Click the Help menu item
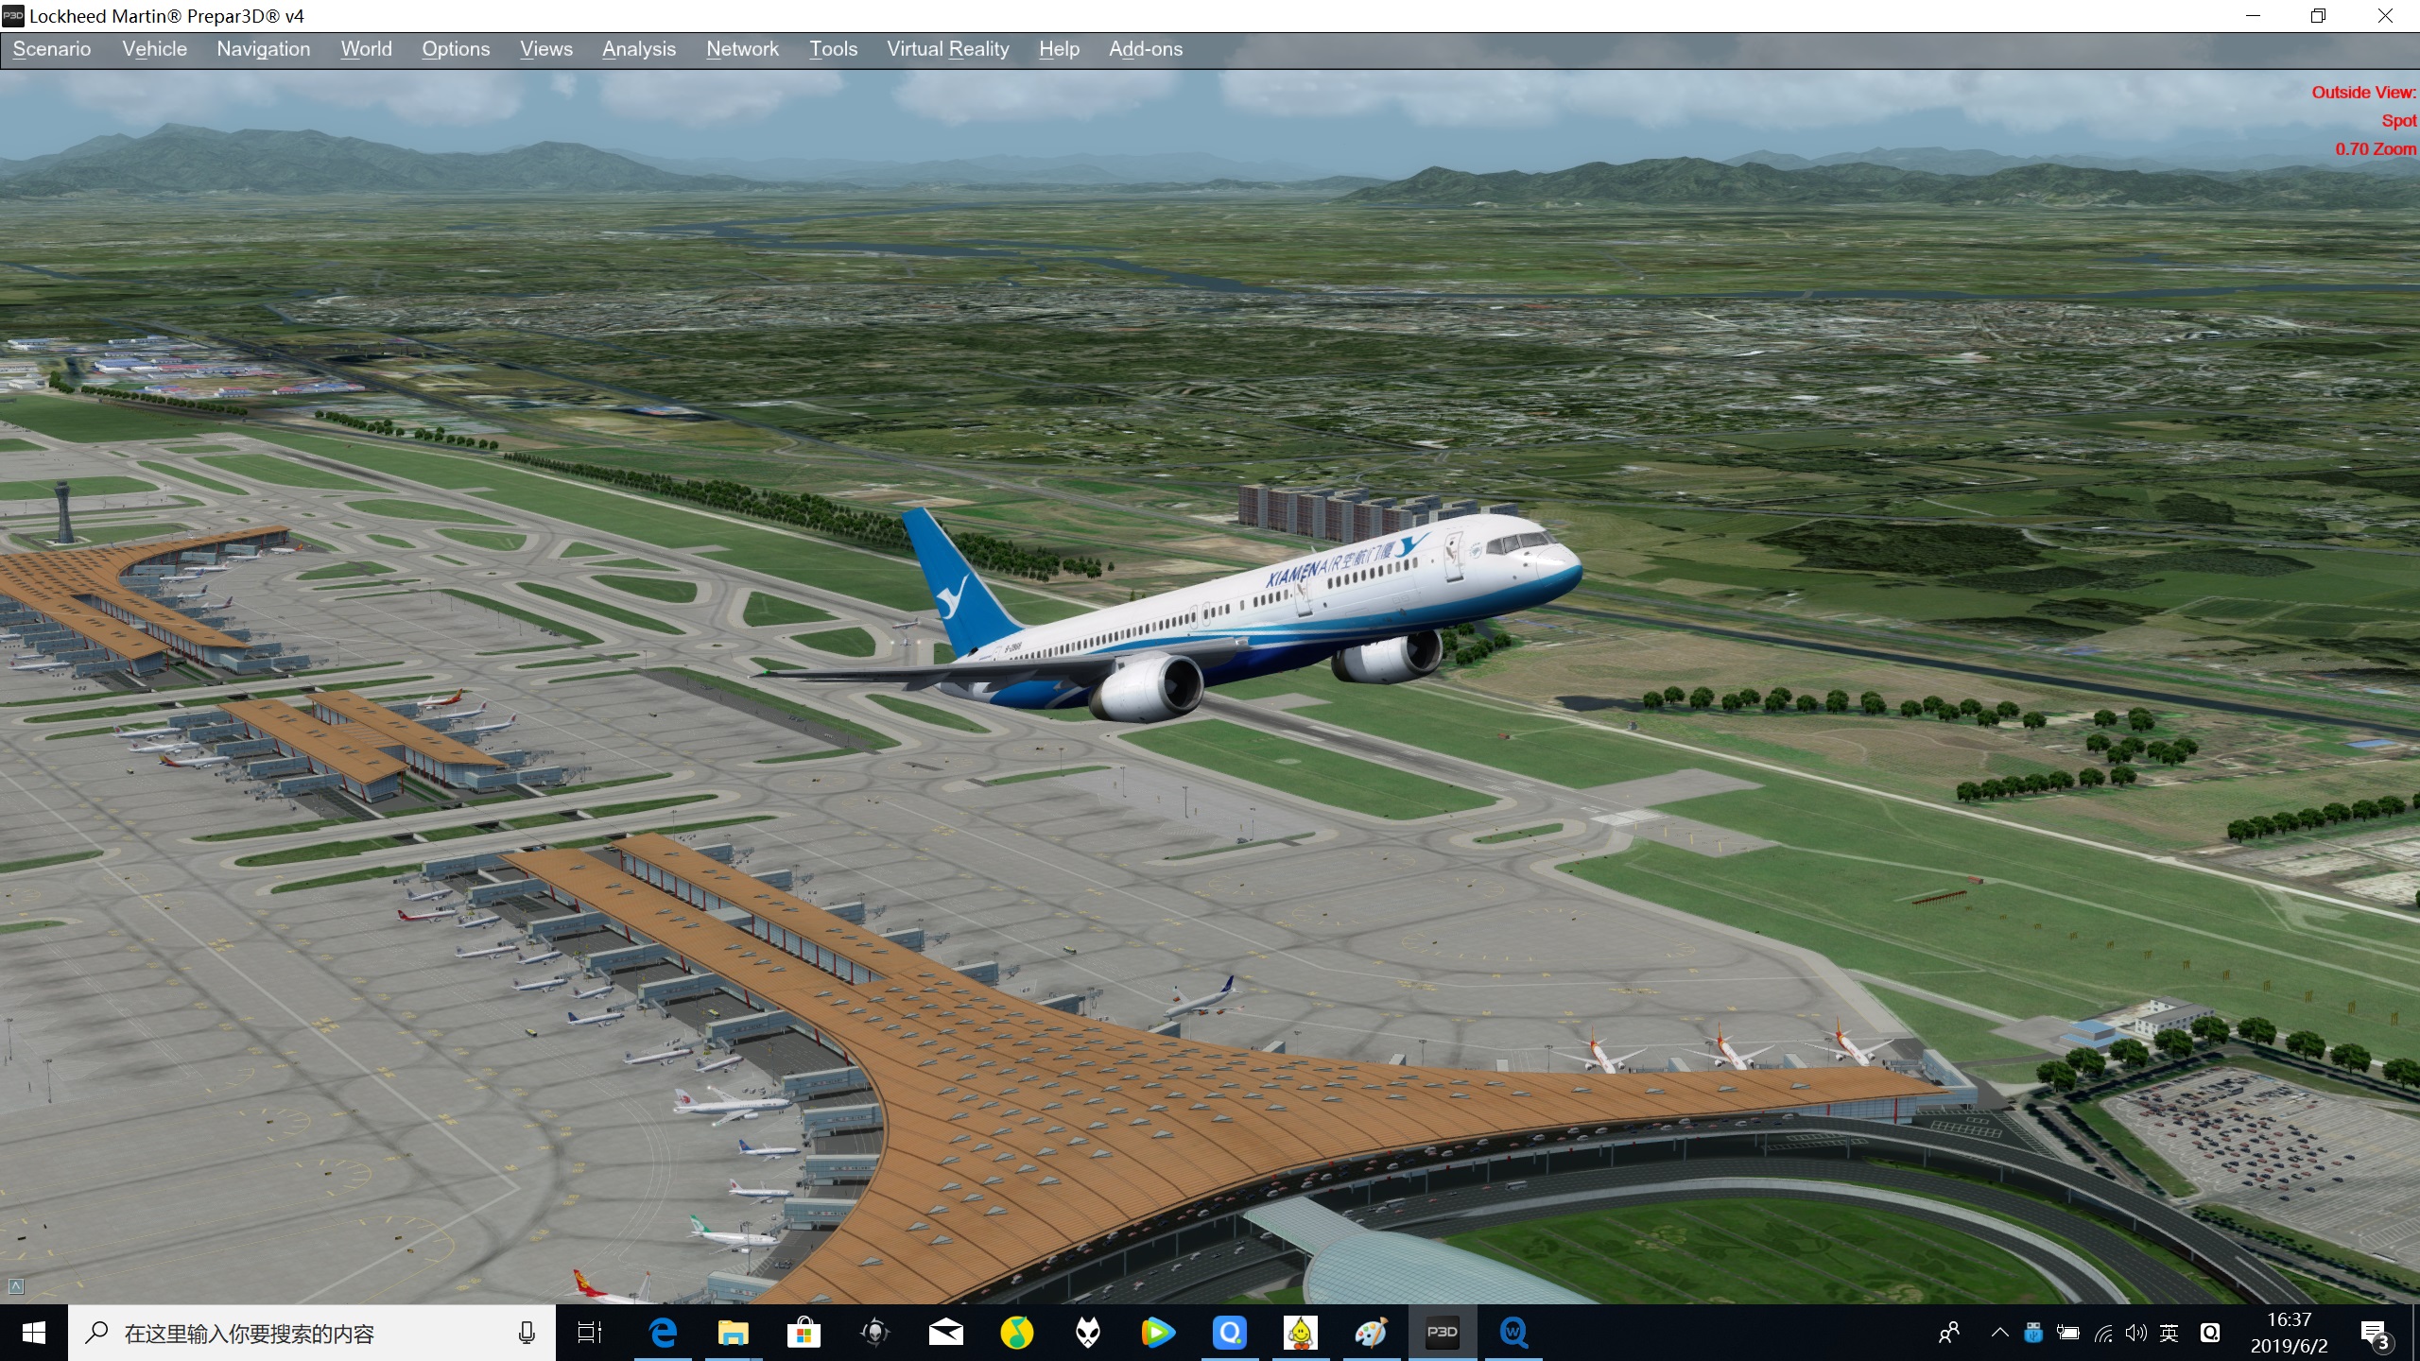Screen dimensions: 2420x1361 1059,48
